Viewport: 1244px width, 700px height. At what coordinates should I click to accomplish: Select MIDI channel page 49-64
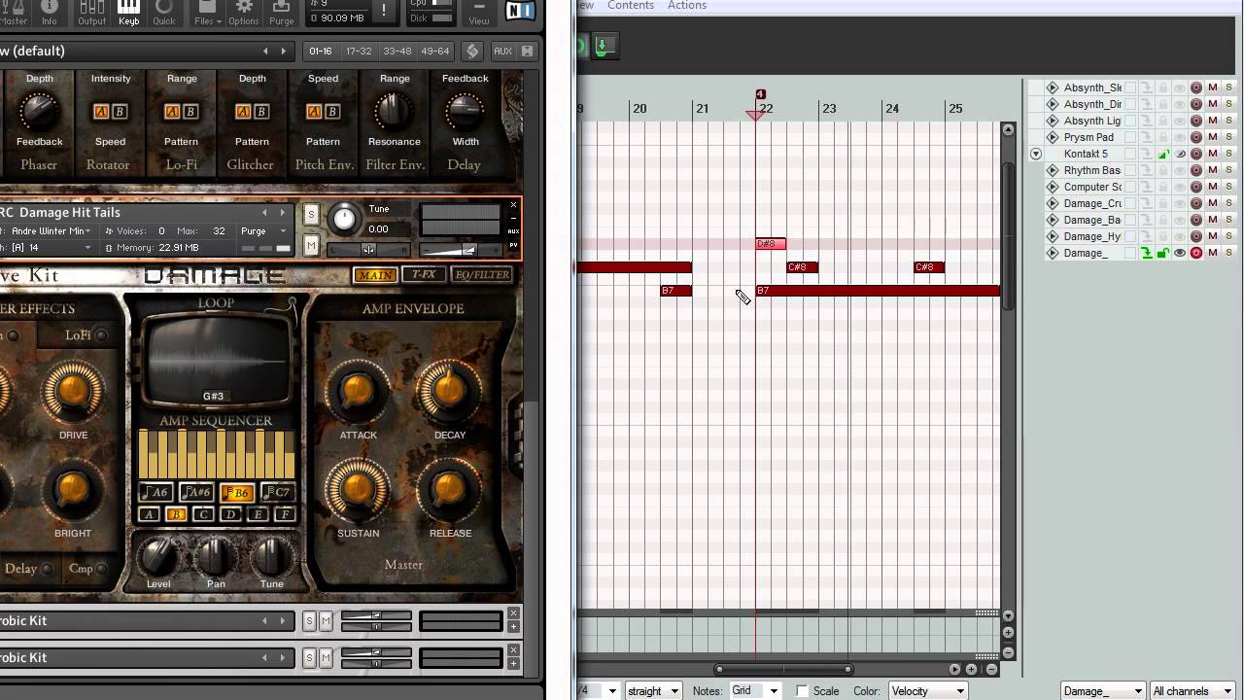[x=435, y=51]
